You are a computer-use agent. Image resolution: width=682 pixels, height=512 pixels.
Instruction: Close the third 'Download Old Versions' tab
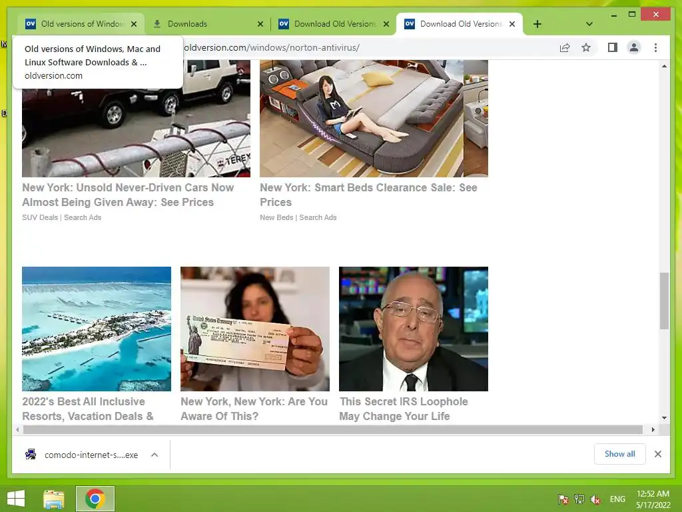pos(386,24)
